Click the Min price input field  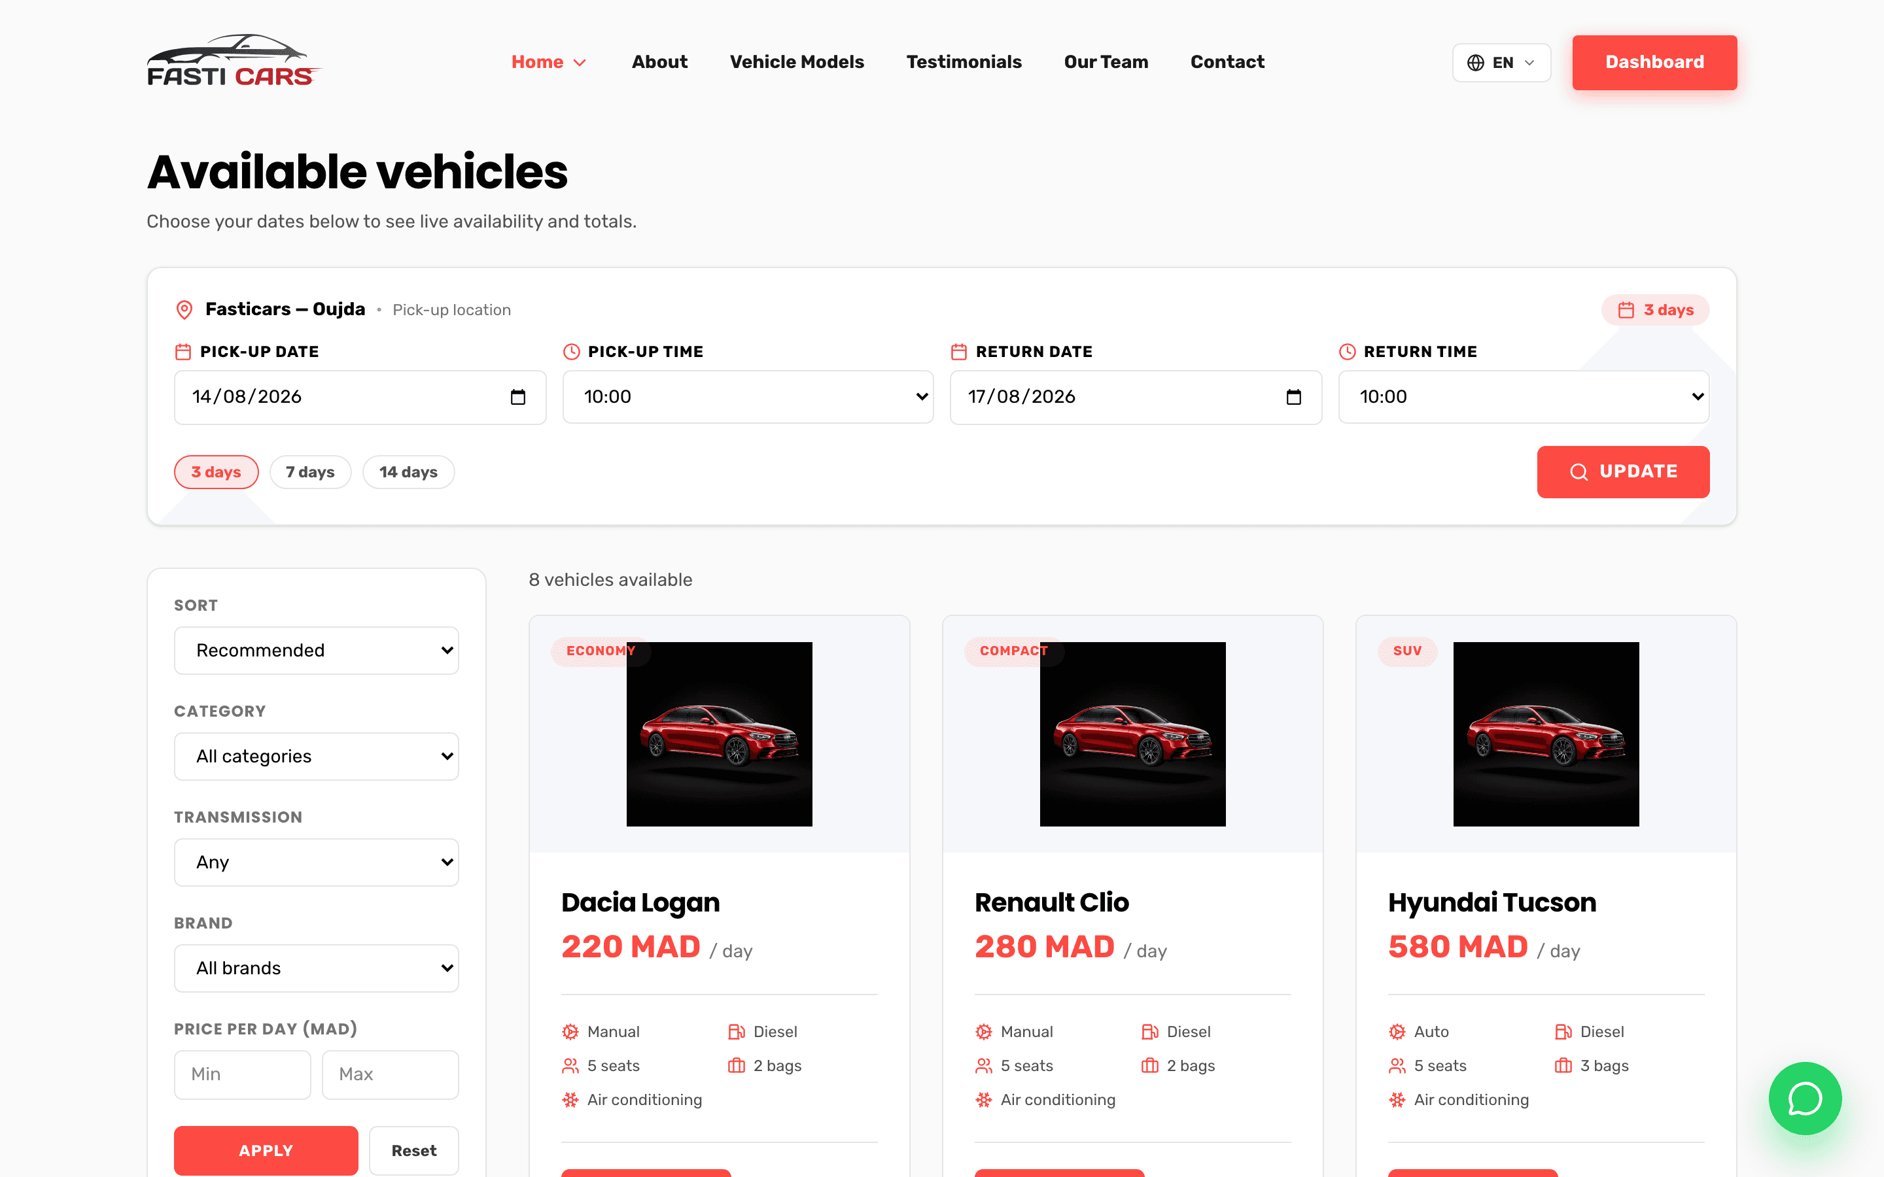pyautogui.click(x=242, y=1074)
